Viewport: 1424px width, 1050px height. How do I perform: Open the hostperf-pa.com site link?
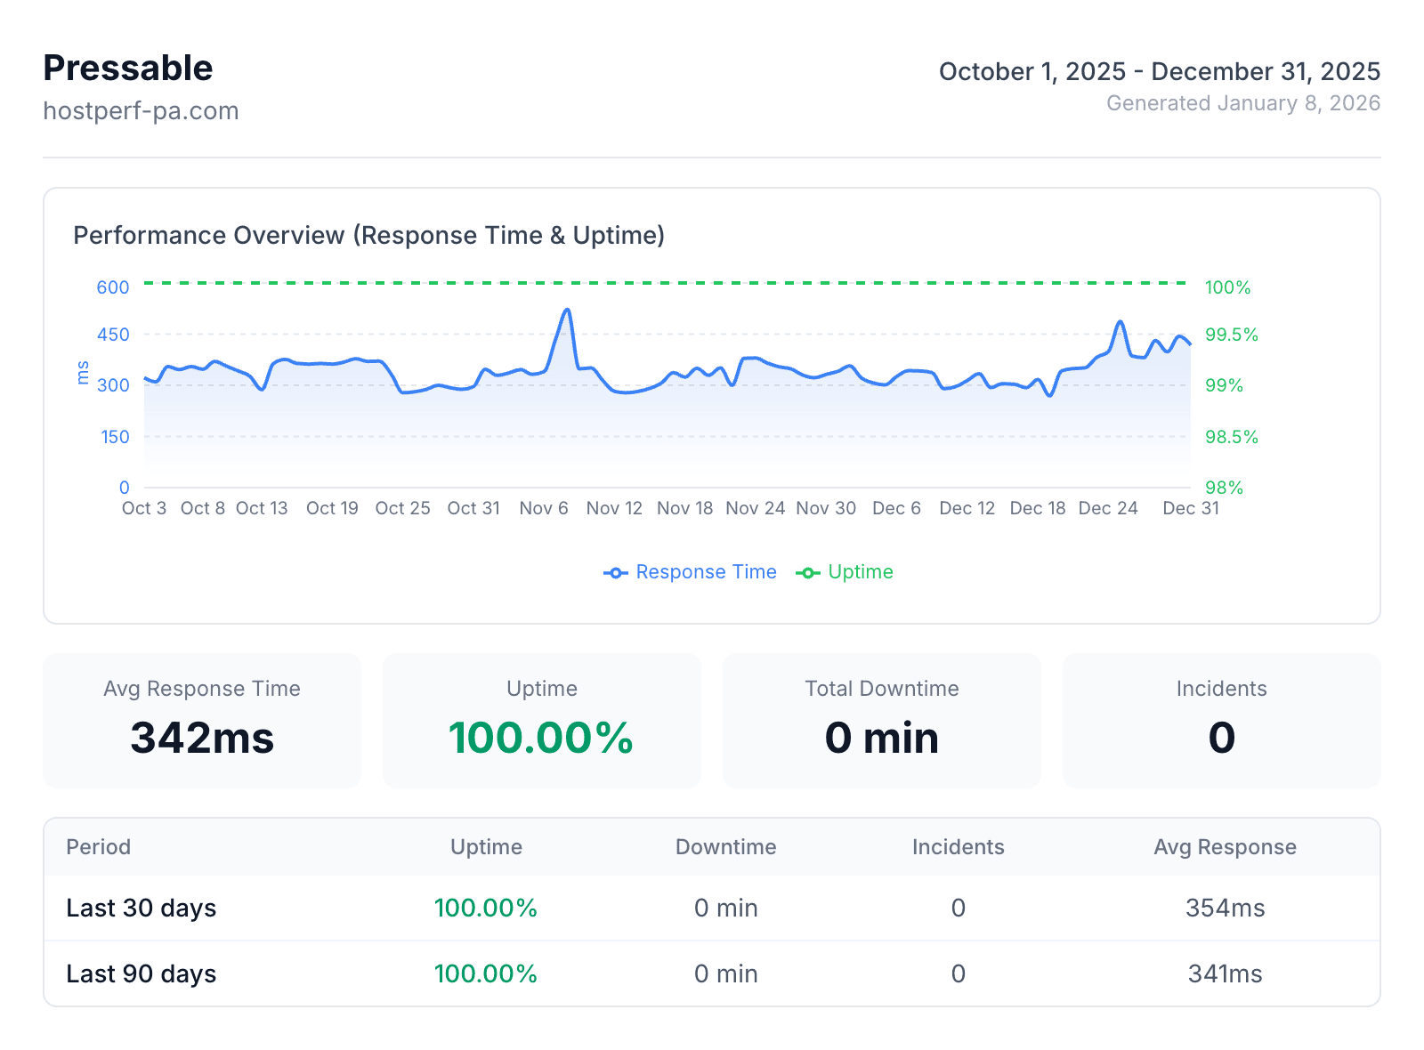(141, 110)
